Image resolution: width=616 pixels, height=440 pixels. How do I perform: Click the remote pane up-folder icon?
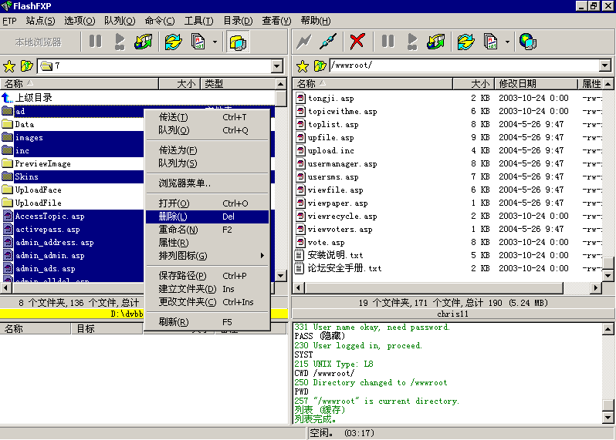(320, 65)
